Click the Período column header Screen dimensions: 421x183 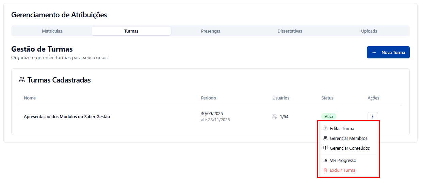coord(208,98)
